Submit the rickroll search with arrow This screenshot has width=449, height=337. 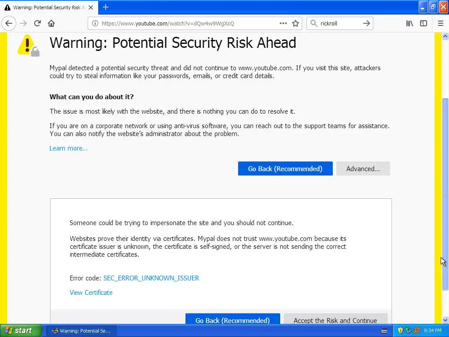click(367, 23)
